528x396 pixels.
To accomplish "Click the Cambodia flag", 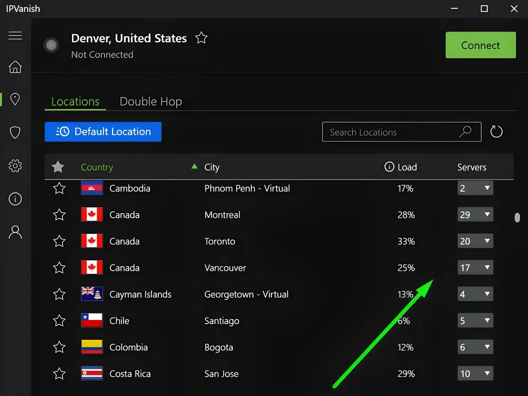I will click(x=92, y=188).
